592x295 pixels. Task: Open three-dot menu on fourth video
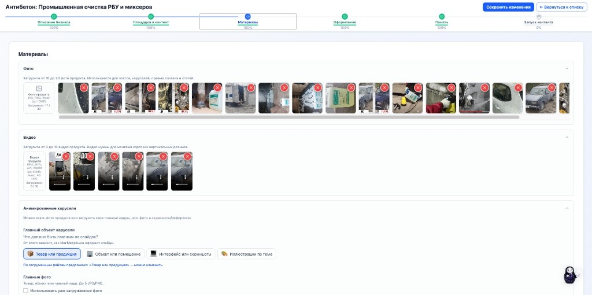[136, 177]
